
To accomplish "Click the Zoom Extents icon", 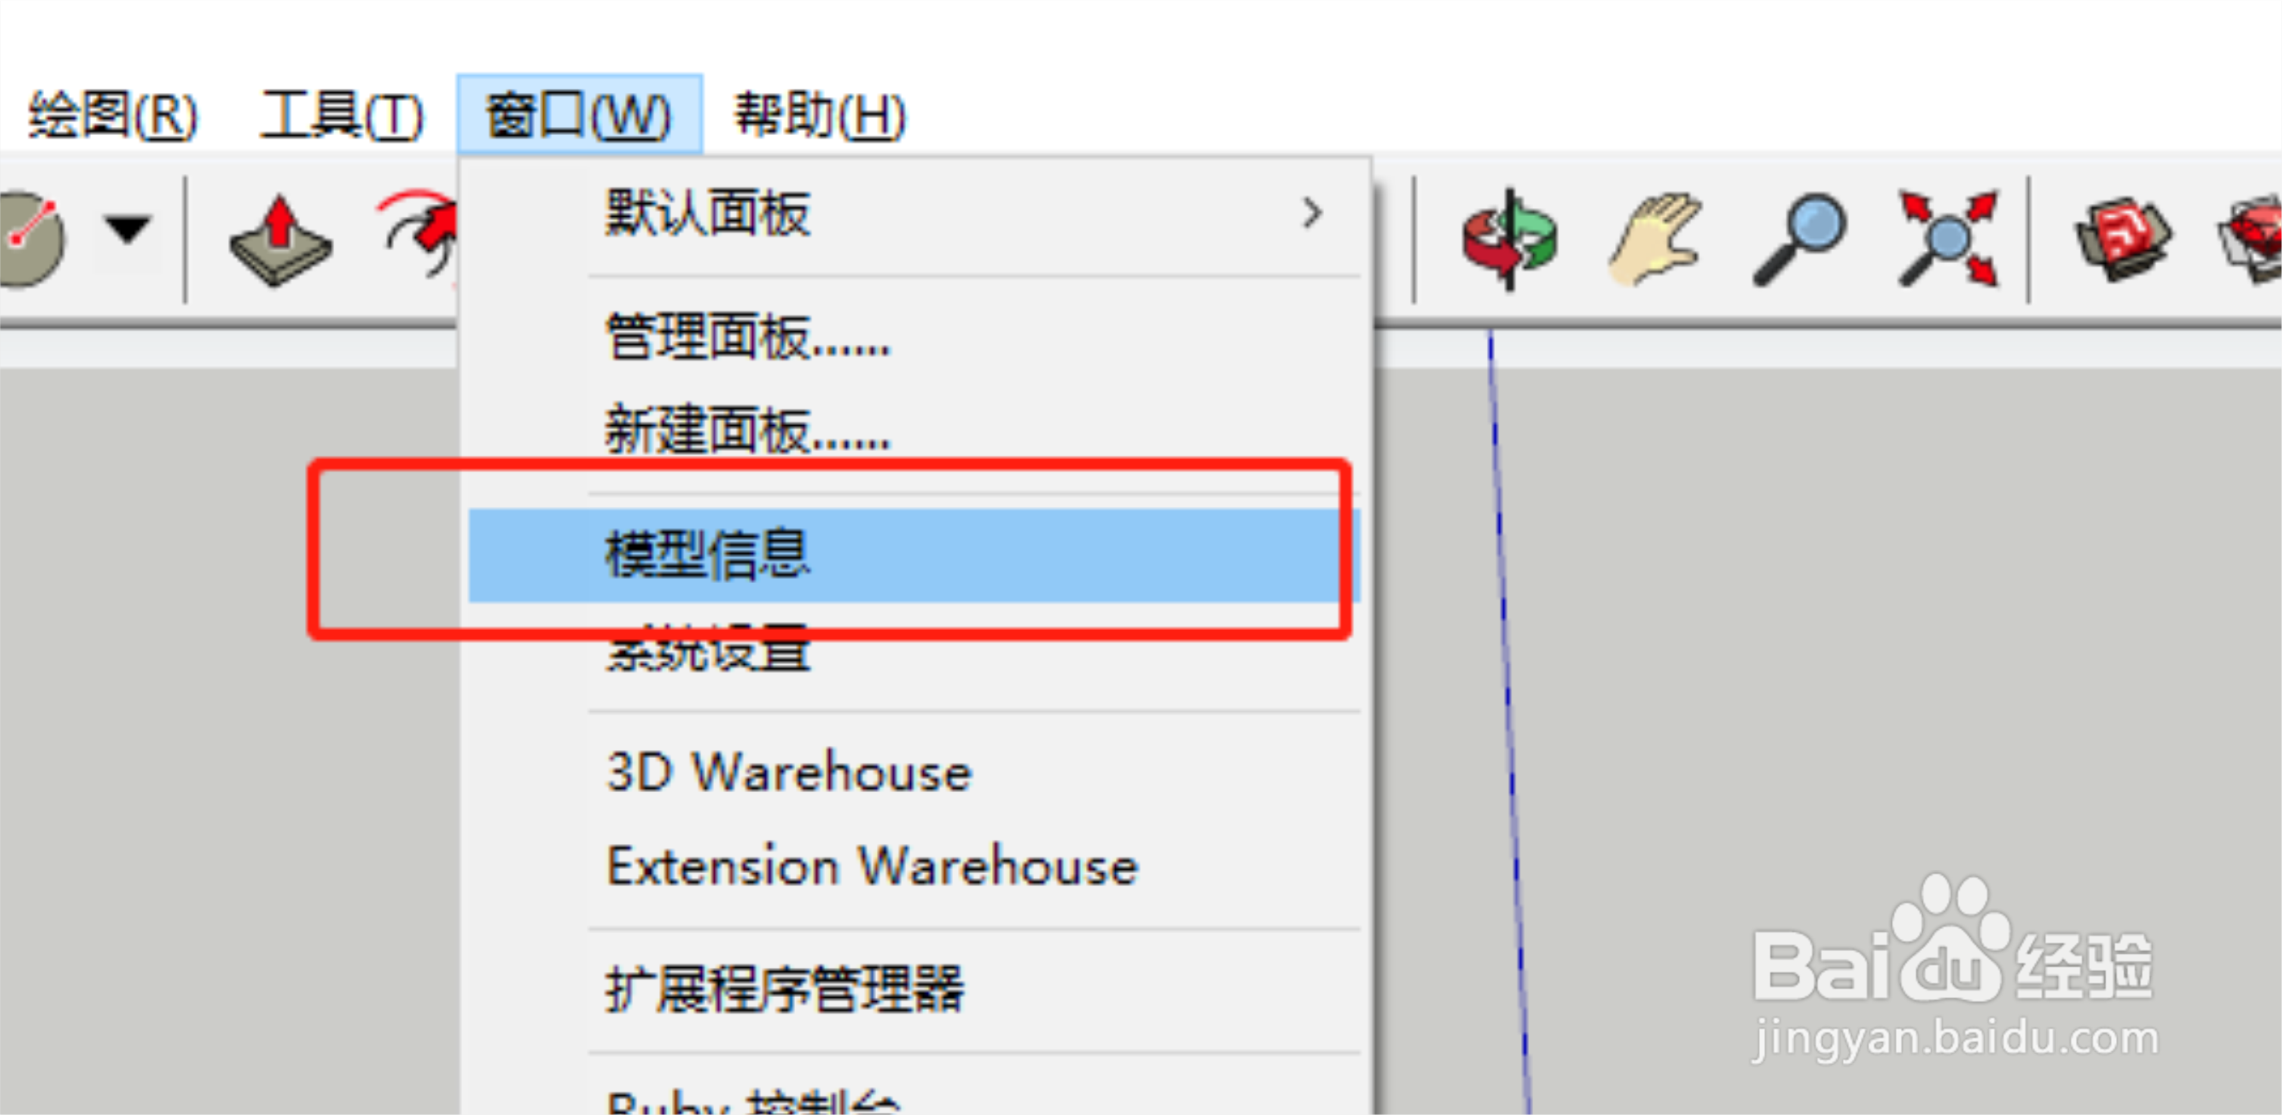I will [x=1948, y=239].
